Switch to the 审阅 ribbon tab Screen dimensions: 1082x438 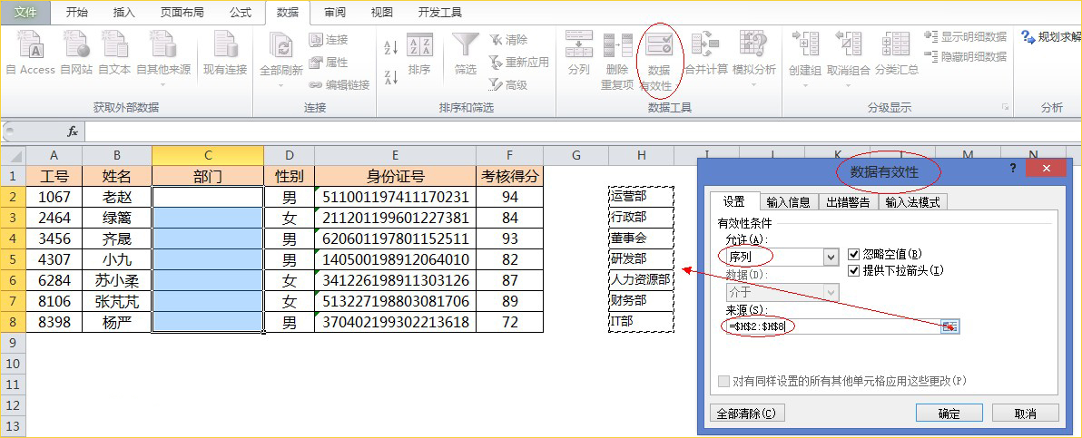coord(335,13)
